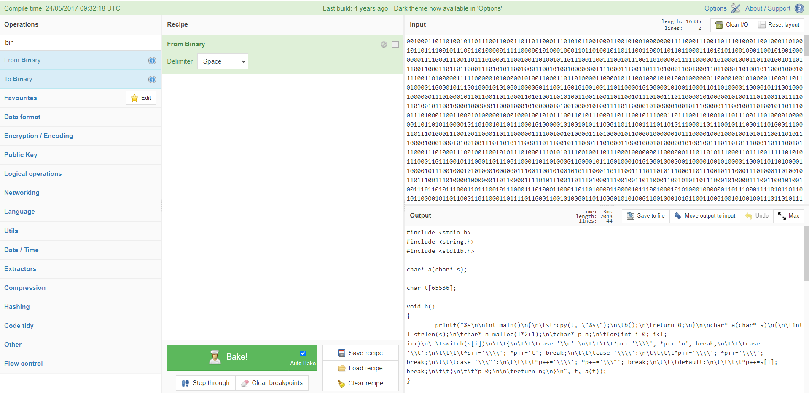Disable the From Binary operation in recipe

click(384, 45)
